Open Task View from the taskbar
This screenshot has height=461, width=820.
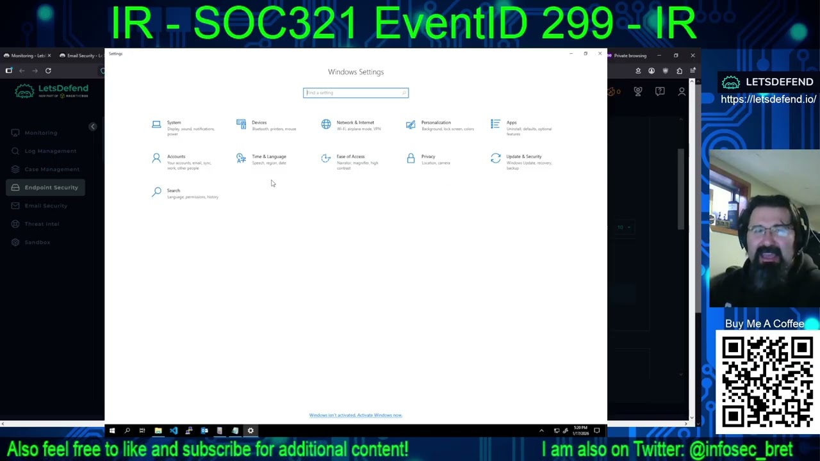click(x=142, y=431)
